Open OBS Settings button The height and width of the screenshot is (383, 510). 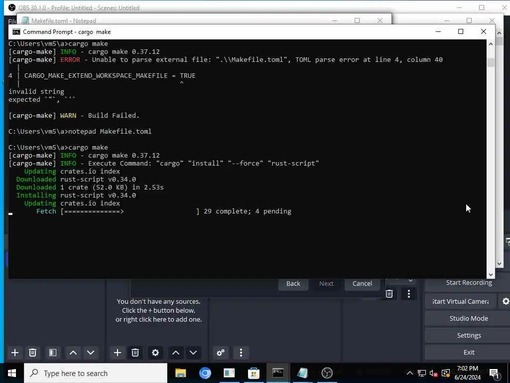click(x=469, y=336)
